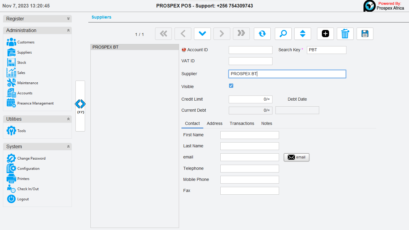Click the magnifier search icon in toolbar

coord(283,34)
